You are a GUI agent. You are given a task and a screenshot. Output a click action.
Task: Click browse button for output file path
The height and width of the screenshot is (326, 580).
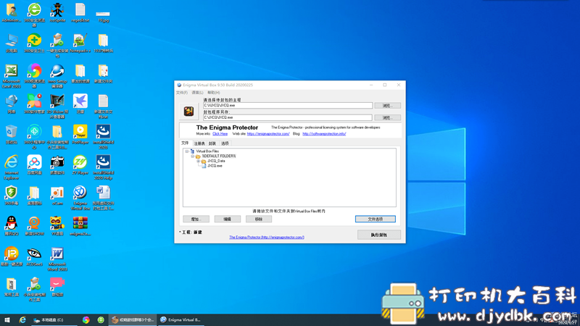click(x=387, y=117)
